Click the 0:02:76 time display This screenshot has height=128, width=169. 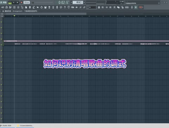tap(63, 2)
